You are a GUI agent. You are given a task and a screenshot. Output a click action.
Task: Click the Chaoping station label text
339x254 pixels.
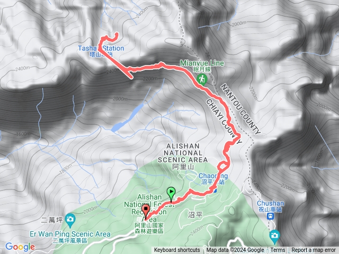click(213, 179)
